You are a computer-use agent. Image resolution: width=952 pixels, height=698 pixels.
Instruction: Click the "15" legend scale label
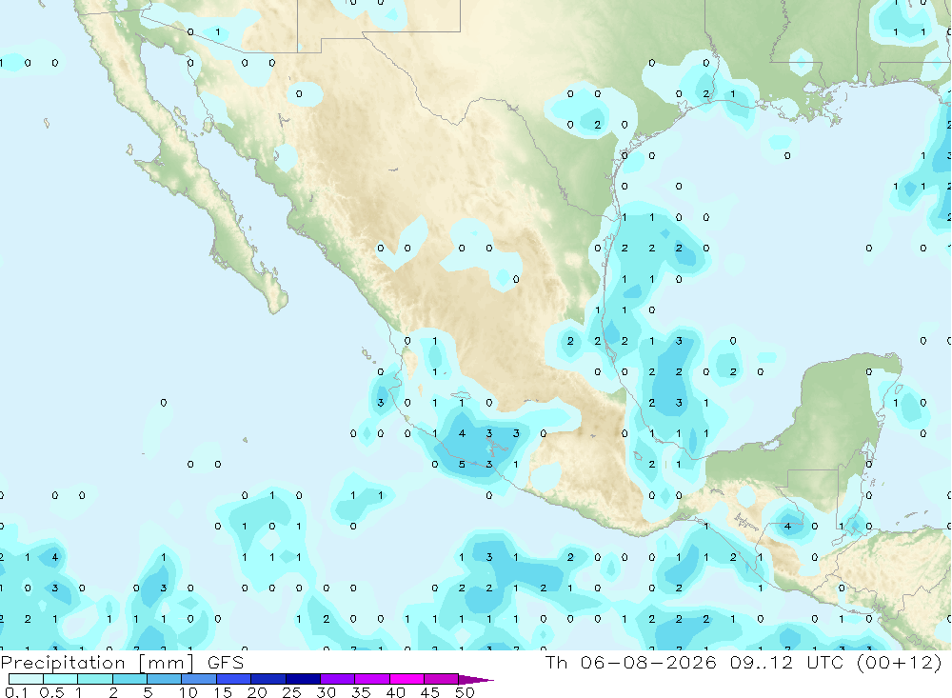pos(223,692)
